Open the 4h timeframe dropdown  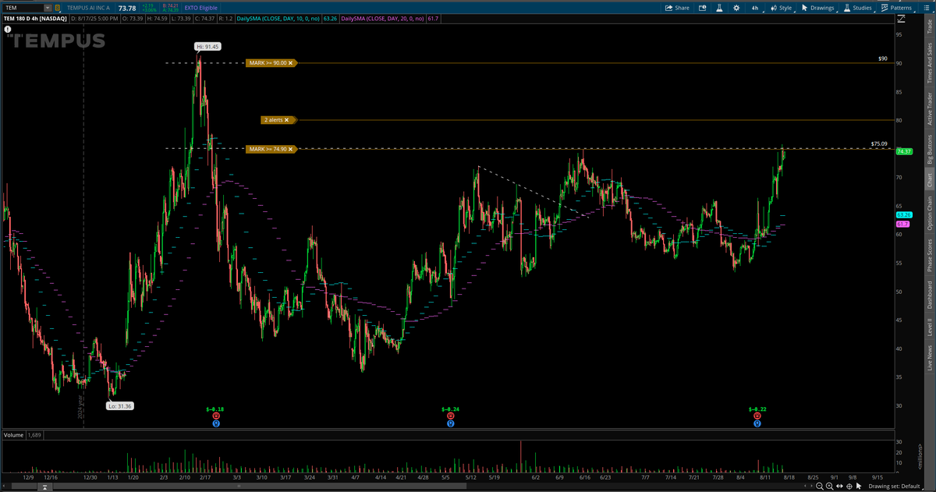pos(755,8)
